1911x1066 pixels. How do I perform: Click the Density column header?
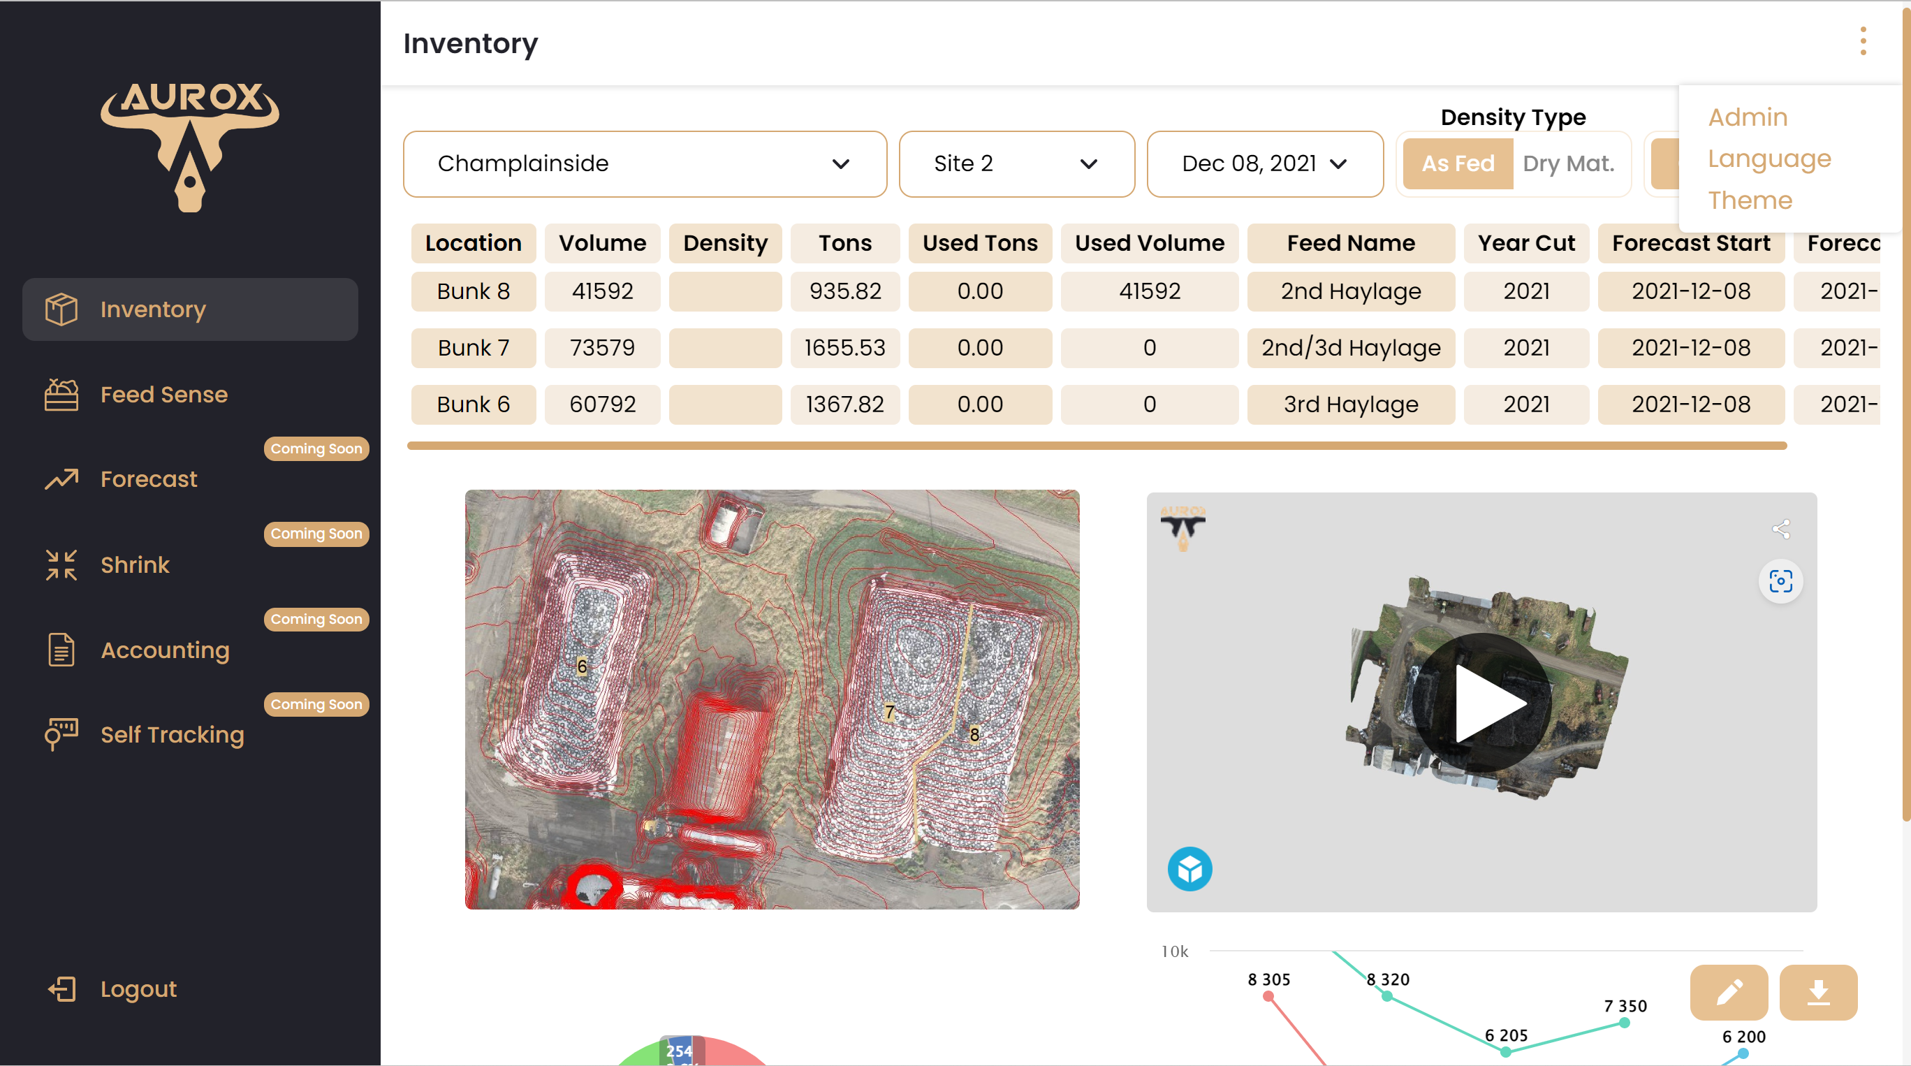click(725, 243)
